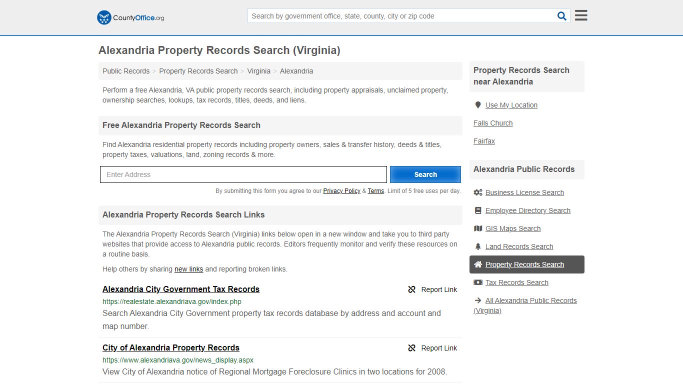Screen dimensions: 683x384
Task: Click the tree icon beside Land Records Search
Action: click(478, 246)
